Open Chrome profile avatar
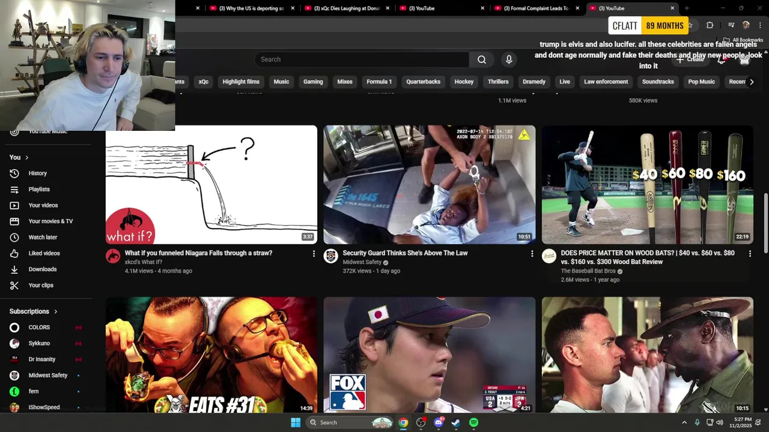The height and width of the screenshot is (432, 769). pos(746,25)
